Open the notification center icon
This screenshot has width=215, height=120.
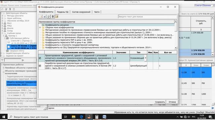tap(210, 117)
